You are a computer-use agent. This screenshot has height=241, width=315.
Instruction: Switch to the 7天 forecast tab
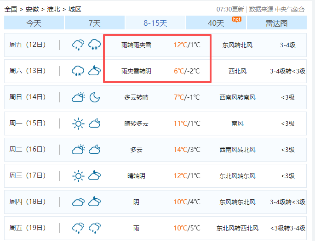pyautogui.click(x=95, y=23)
